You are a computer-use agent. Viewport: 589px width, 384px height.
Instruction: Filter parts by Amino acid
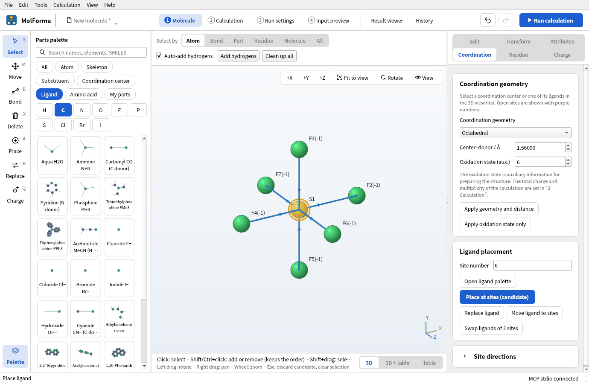pos(84,94)
